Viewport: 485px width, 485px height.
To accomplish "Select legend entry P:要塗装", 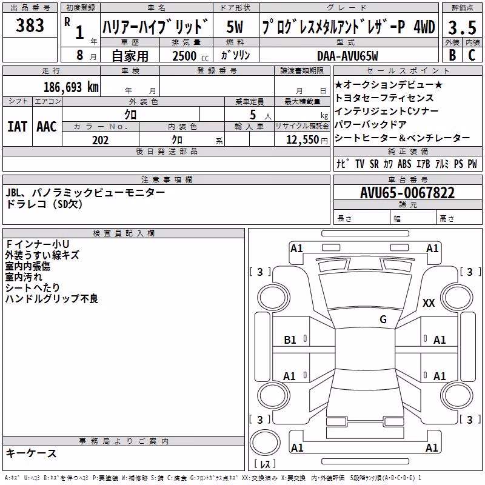I will click(x=105, y=478).
